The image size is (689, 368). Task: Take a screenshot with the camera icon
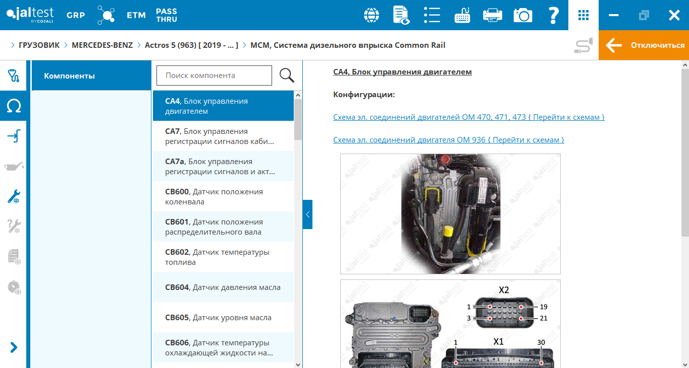point(523,15)
